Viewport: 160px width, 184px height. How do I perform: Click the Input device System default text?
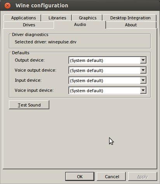click(87, 81)
